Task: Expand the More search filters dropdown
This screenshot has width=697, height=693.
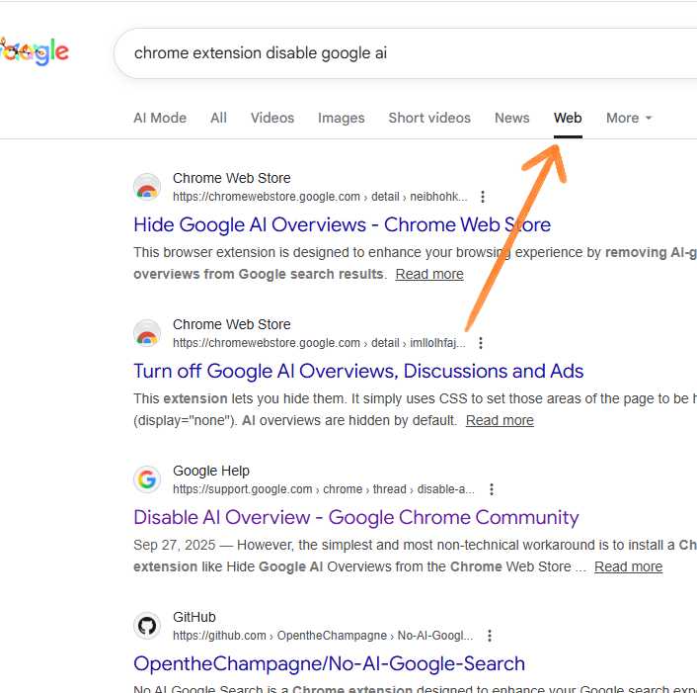Action: click(629, 118)
